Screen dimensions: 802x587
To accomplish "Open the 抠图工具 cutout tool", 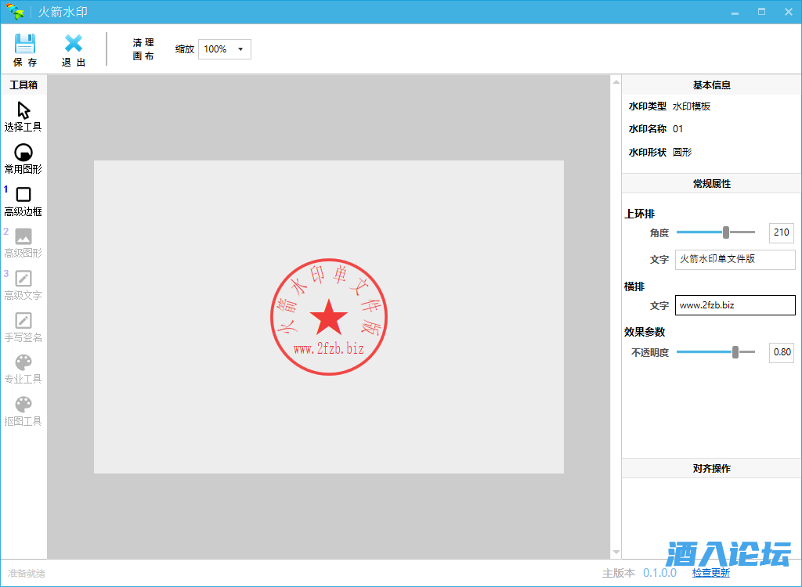I will pyautogui.click(x=23, y=405).
